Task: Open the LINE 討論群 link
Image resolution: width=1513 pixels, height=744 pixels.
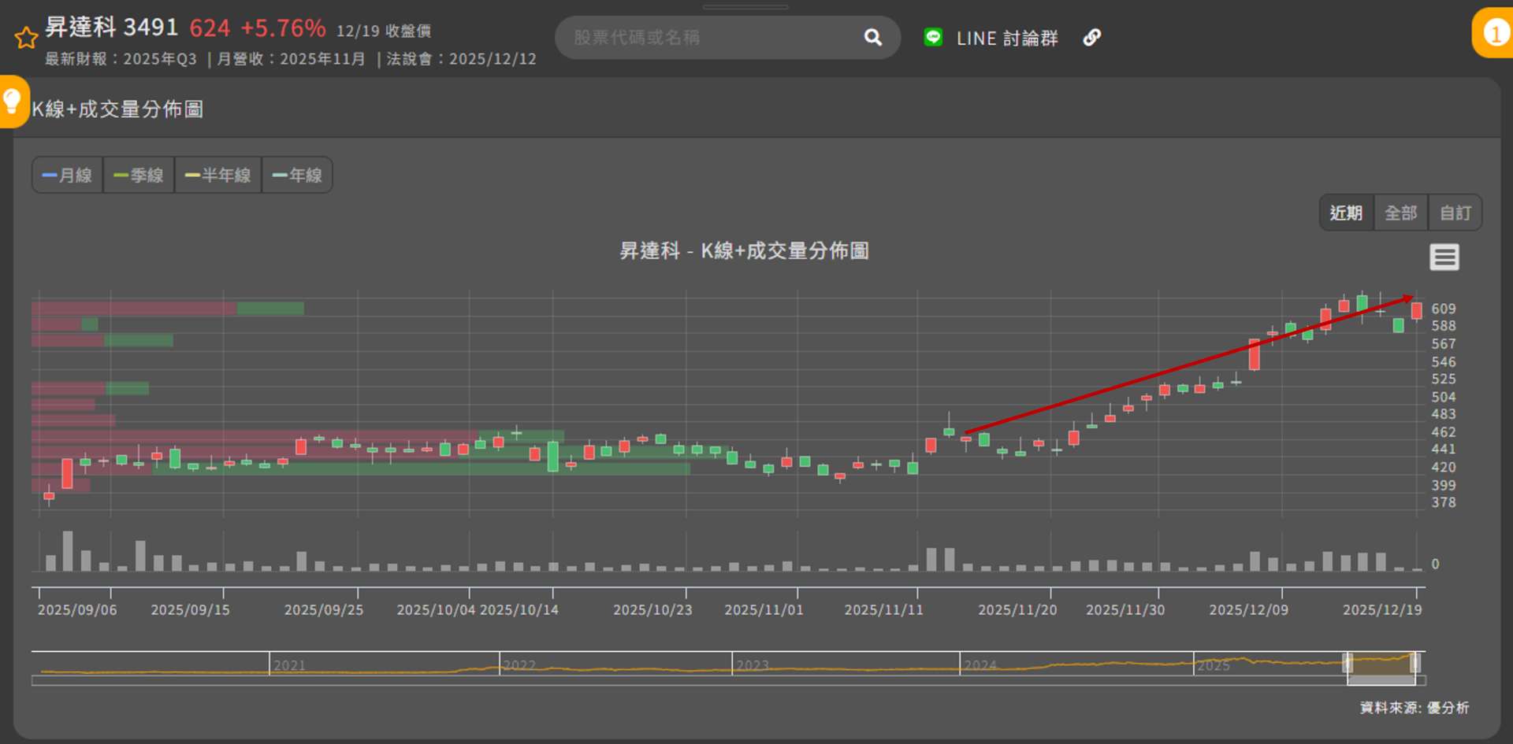Action: (x=1006, y=38)
